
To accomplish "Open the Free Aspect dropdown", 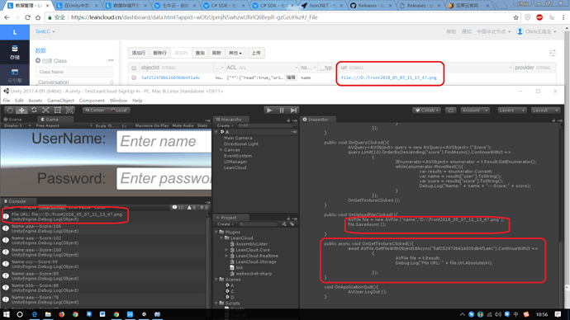I will tap(64, 125).
